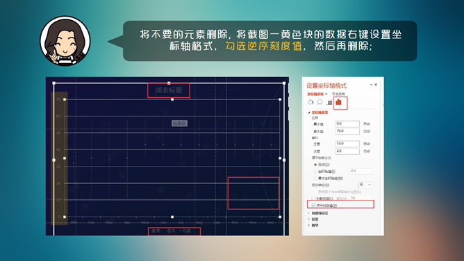Click the 图表标题 chart title box

pyautogui.click(x=169, y=90)
